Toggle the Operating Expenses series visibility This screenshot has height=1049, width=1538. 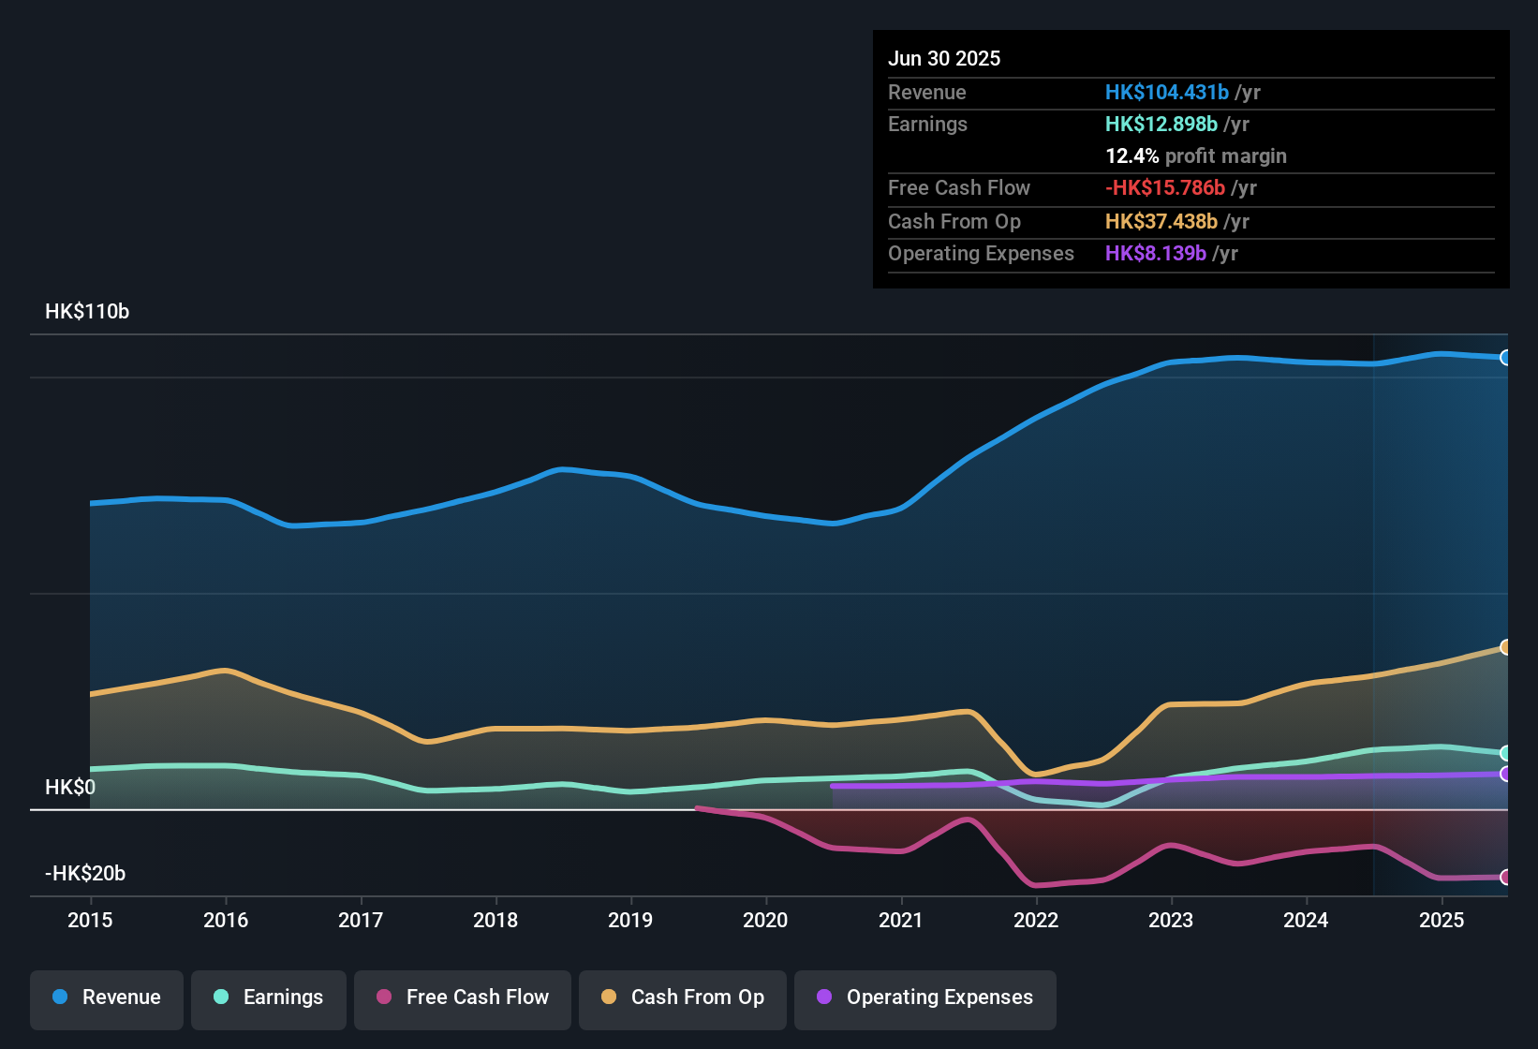click(924, 997)
